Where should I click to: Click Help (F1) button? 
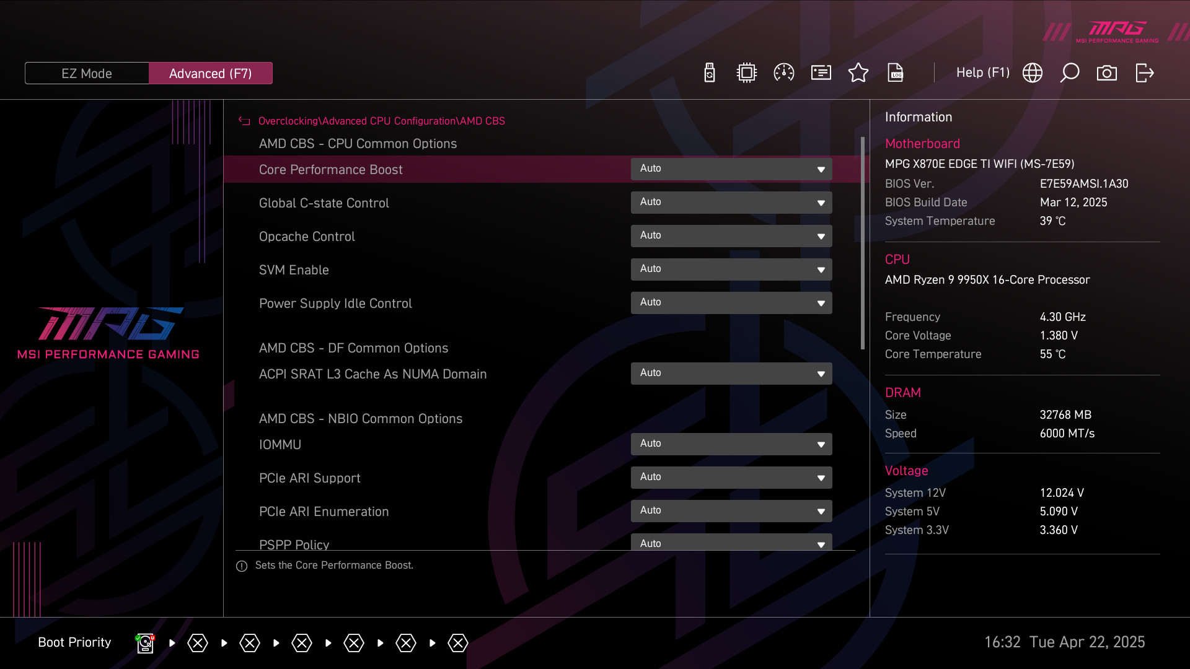click(982, 73)
